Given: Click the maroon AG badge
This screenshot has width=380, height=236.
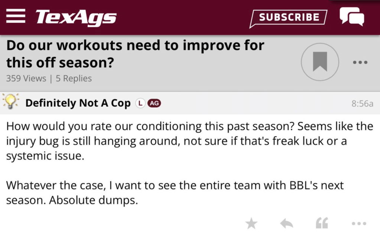Looking at the screenshot, I should click(x=154, y=103).
